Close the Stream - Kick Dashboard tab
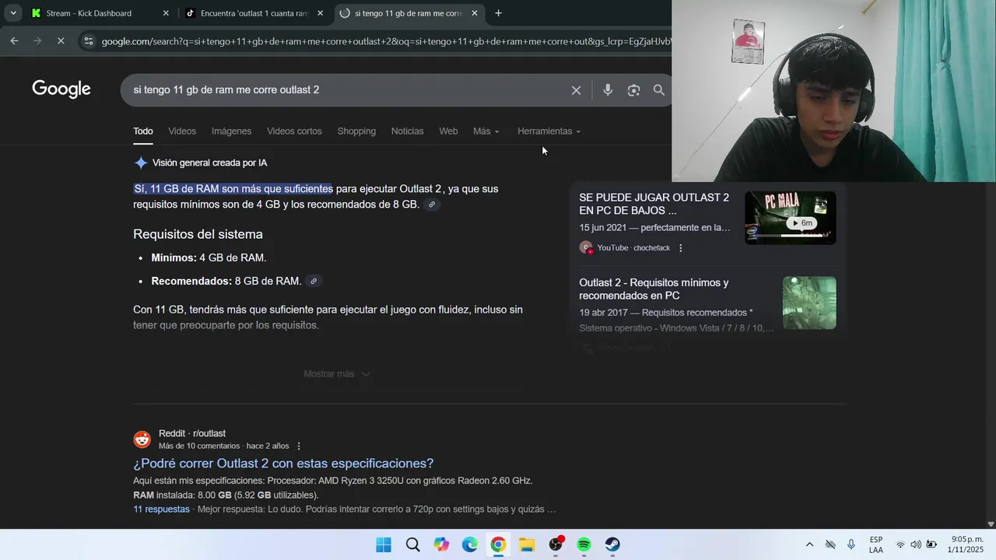This screenshot has height=560, width=996. [x=166, y=13]
